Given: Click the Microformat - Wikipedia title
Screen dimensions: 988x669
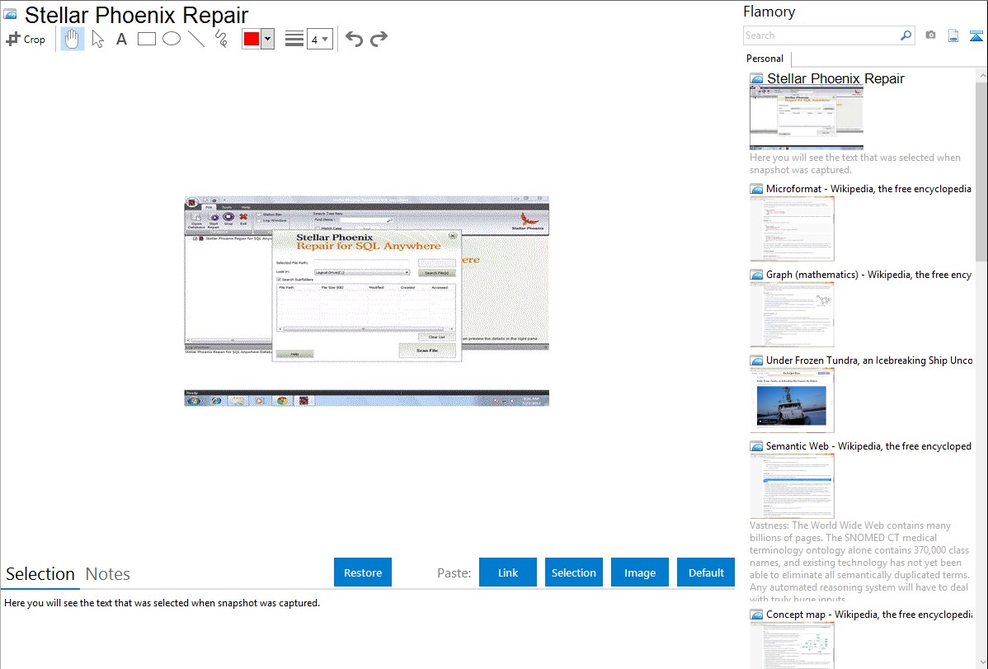Looking at the screenshot, I should [x=868, y=189].
